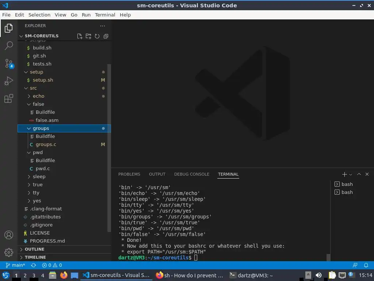
Task: Switch branch via main* in status bar
Action: click(15, 265)
